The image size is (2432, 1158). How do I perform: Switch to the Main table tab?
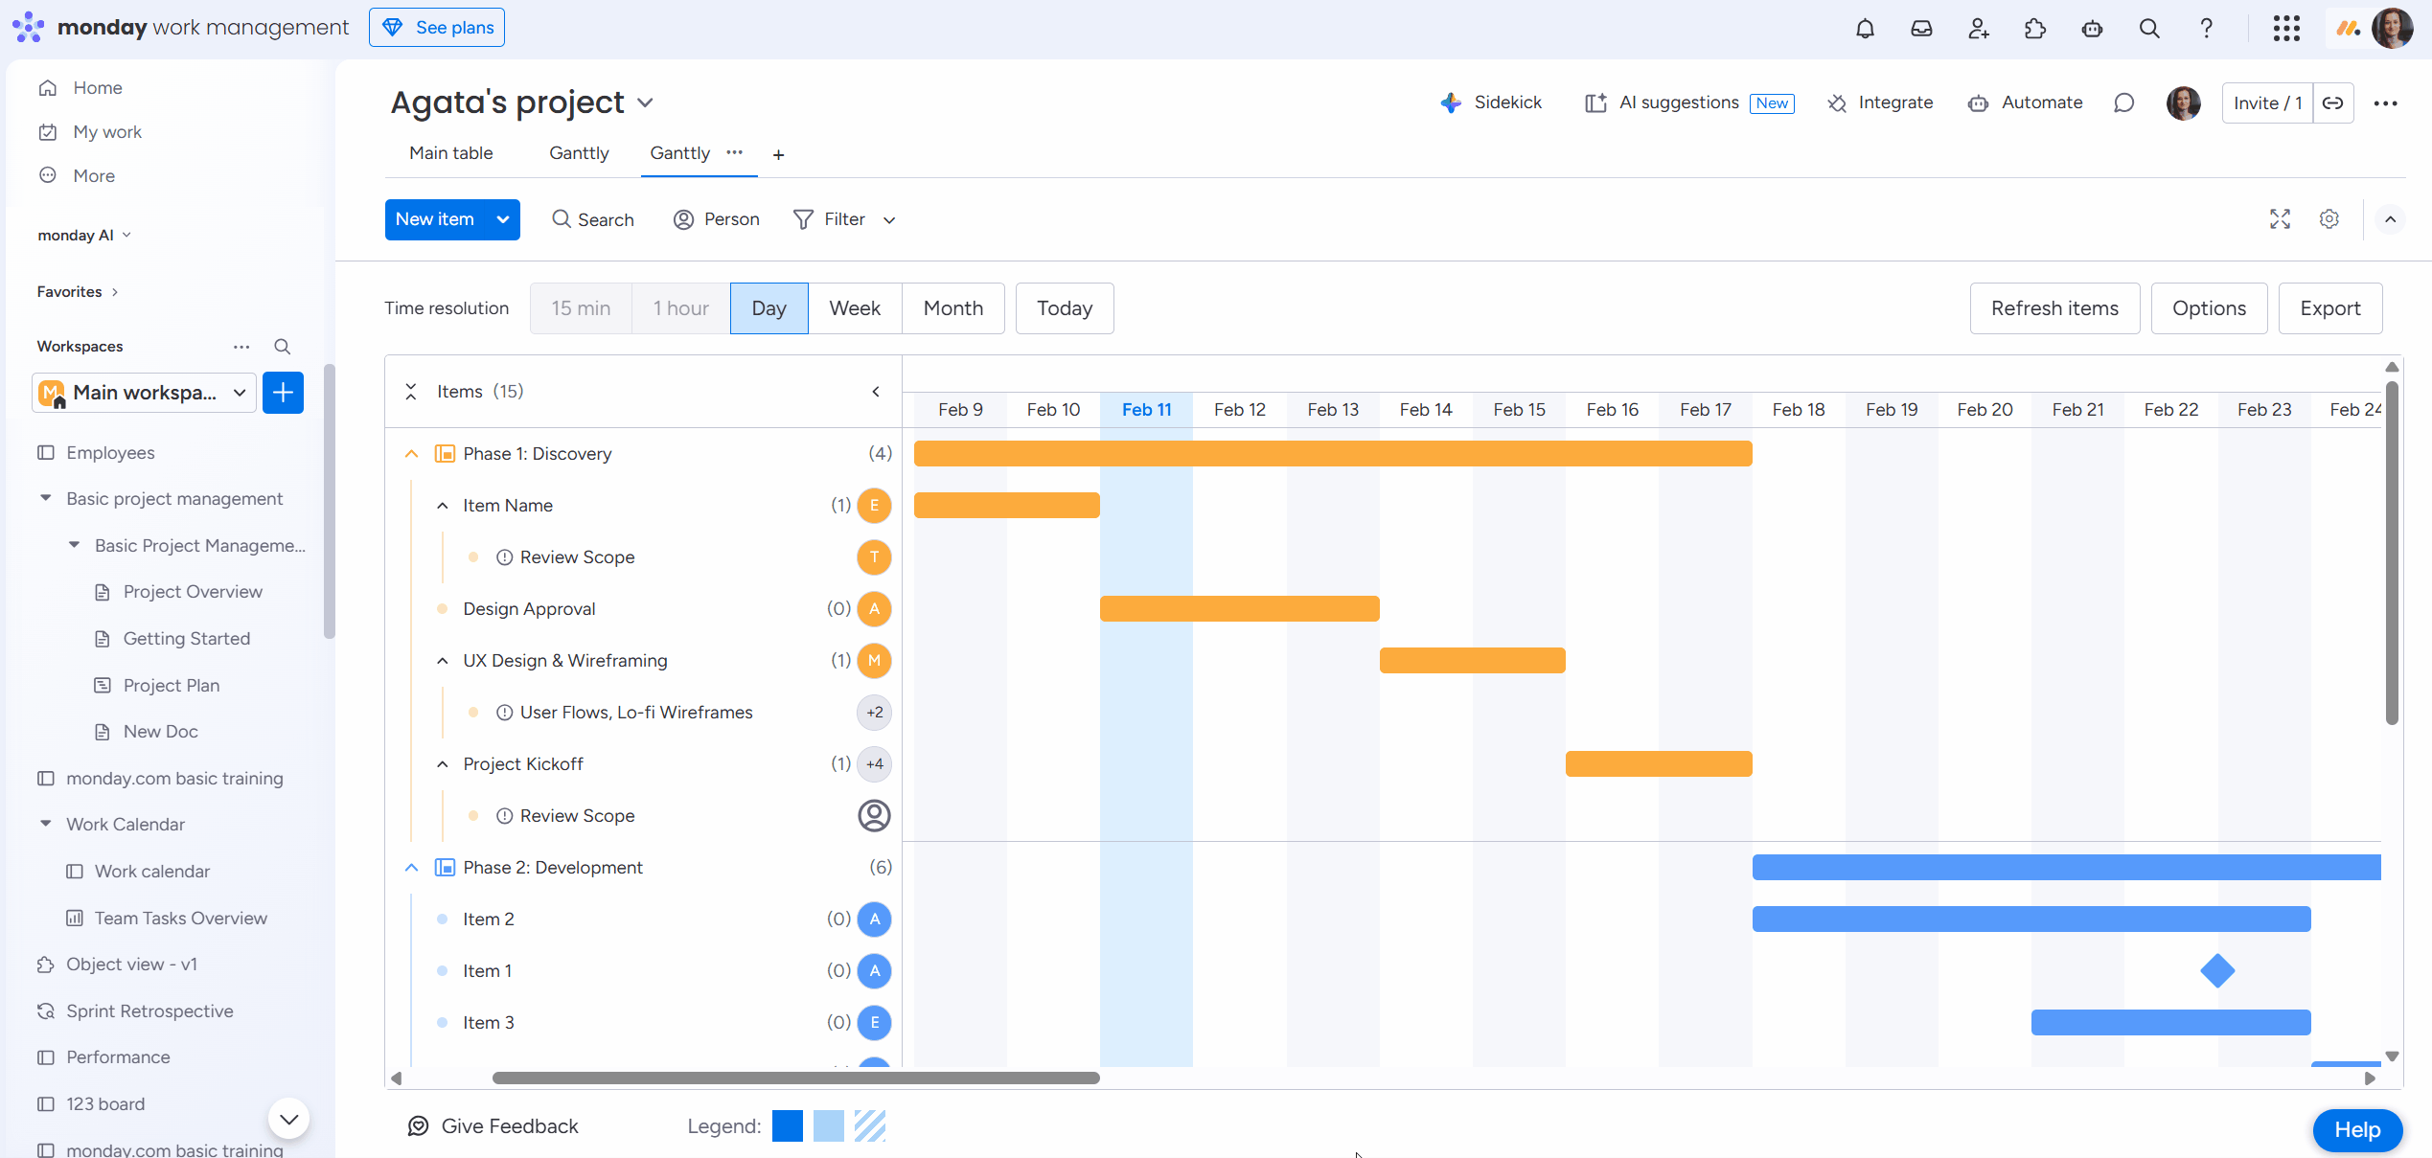click(451, 153)
